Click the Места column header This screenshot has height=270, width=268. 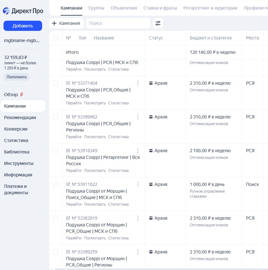pos(252,38)
